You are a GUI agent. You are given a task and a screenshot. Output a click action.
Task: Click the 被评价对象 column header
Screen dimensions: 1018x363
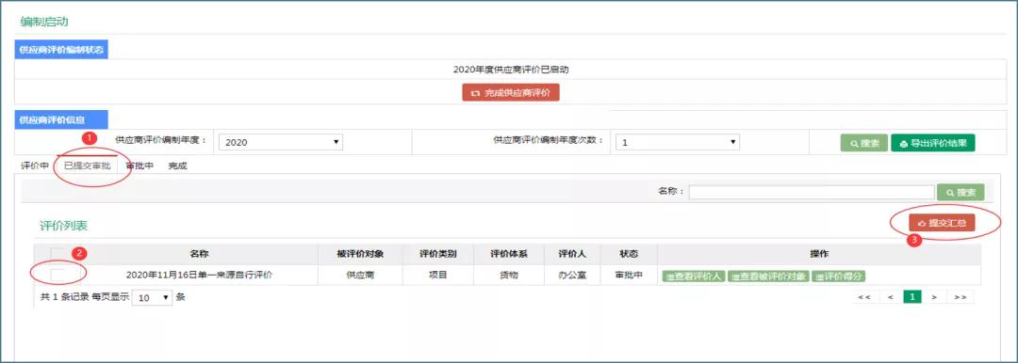click(x=360, y=254)
